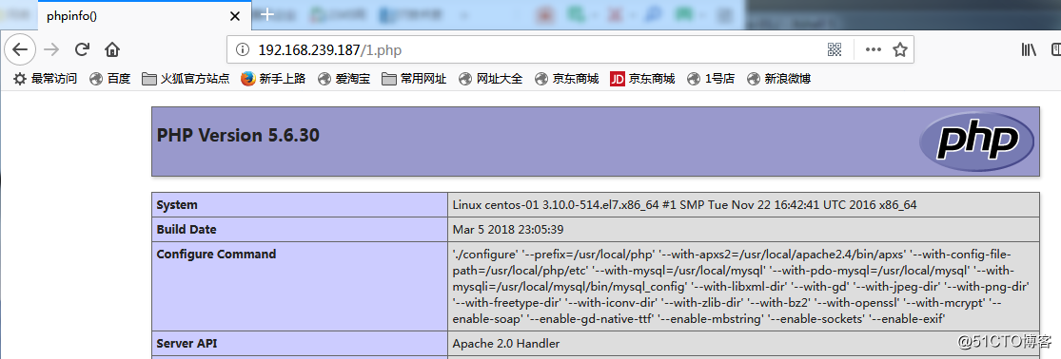Click the forward navigation arrow
Screen dimensions: 1061x359
pyautogui.click(x=50, y=49)
